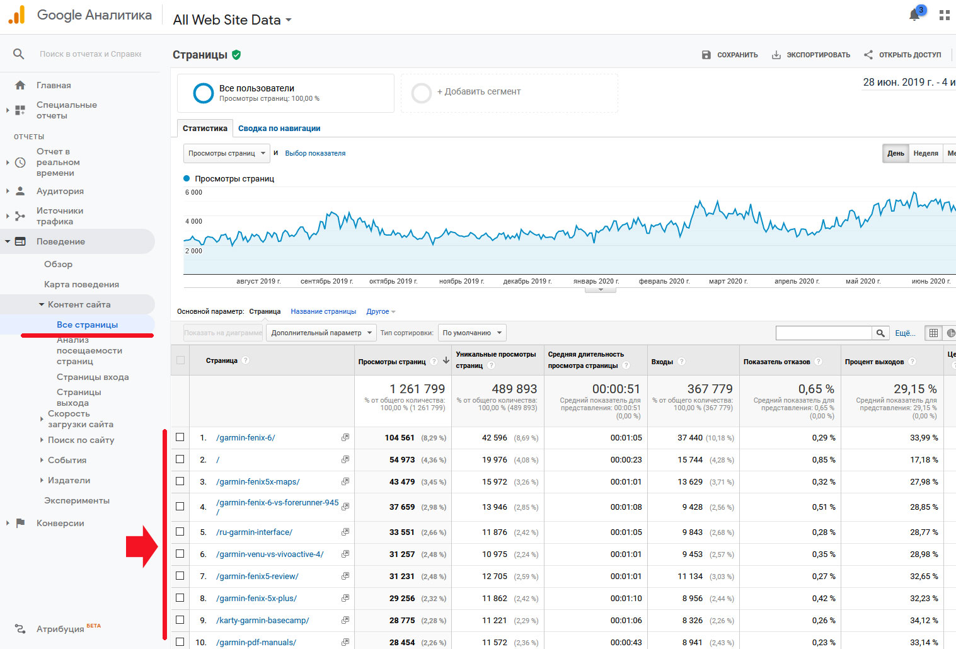Viewport: 956px width, 649px height.
Task: Check the box for the / row
Action: tap(180, 459)
